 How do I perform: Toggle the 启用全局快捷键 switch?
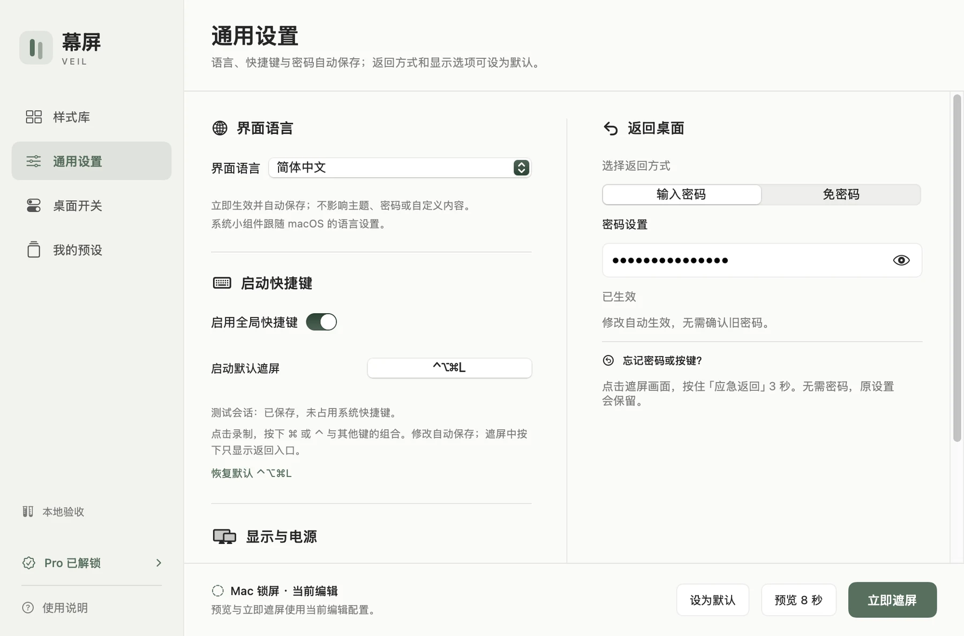[x=321, y=322]
